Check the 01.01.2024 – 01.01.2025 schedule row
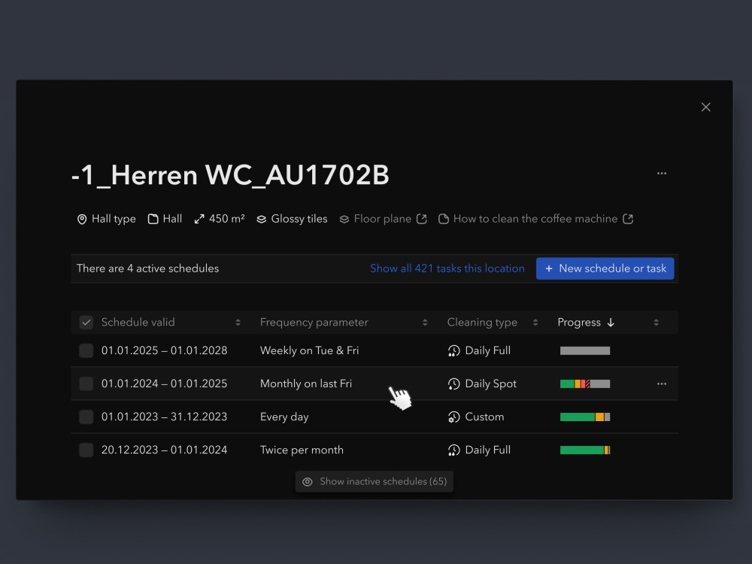This screenshot has width=752, height=564. [86, 384]
